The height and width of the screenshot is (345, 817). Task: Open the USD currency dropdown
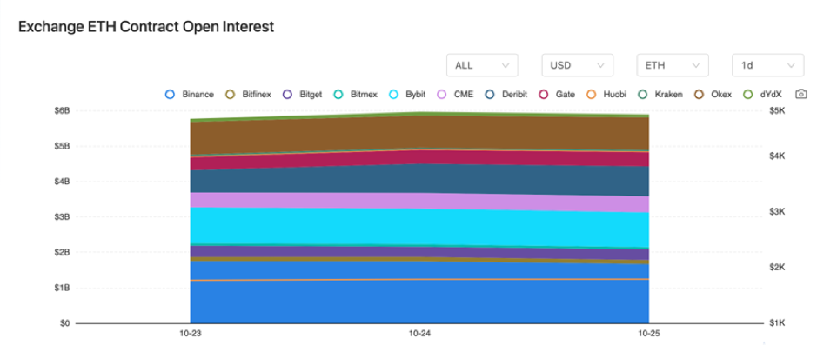tap(578, 65)
